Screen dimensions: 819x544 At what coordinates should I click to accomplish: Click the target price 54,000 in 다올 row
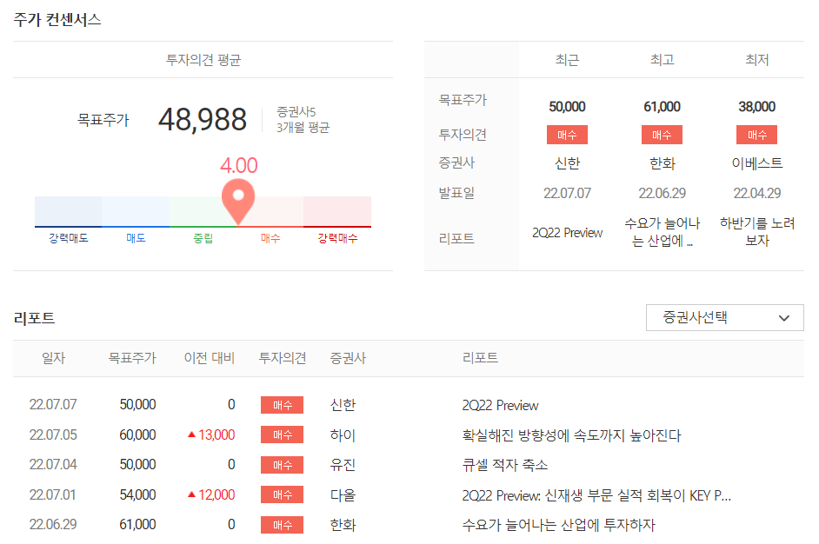pos(138,494)
